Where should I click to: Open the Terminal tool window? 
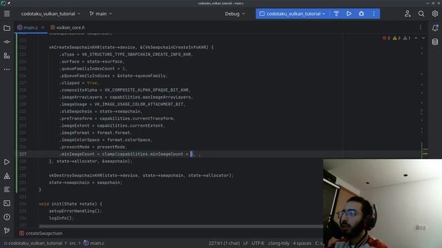7,203
